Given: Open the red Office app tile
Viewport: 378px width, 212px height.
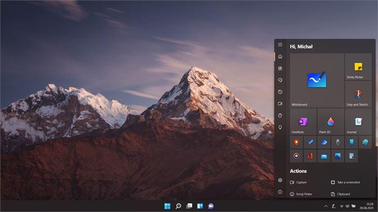Looking at the screenshot, I should tap(310, 156).
